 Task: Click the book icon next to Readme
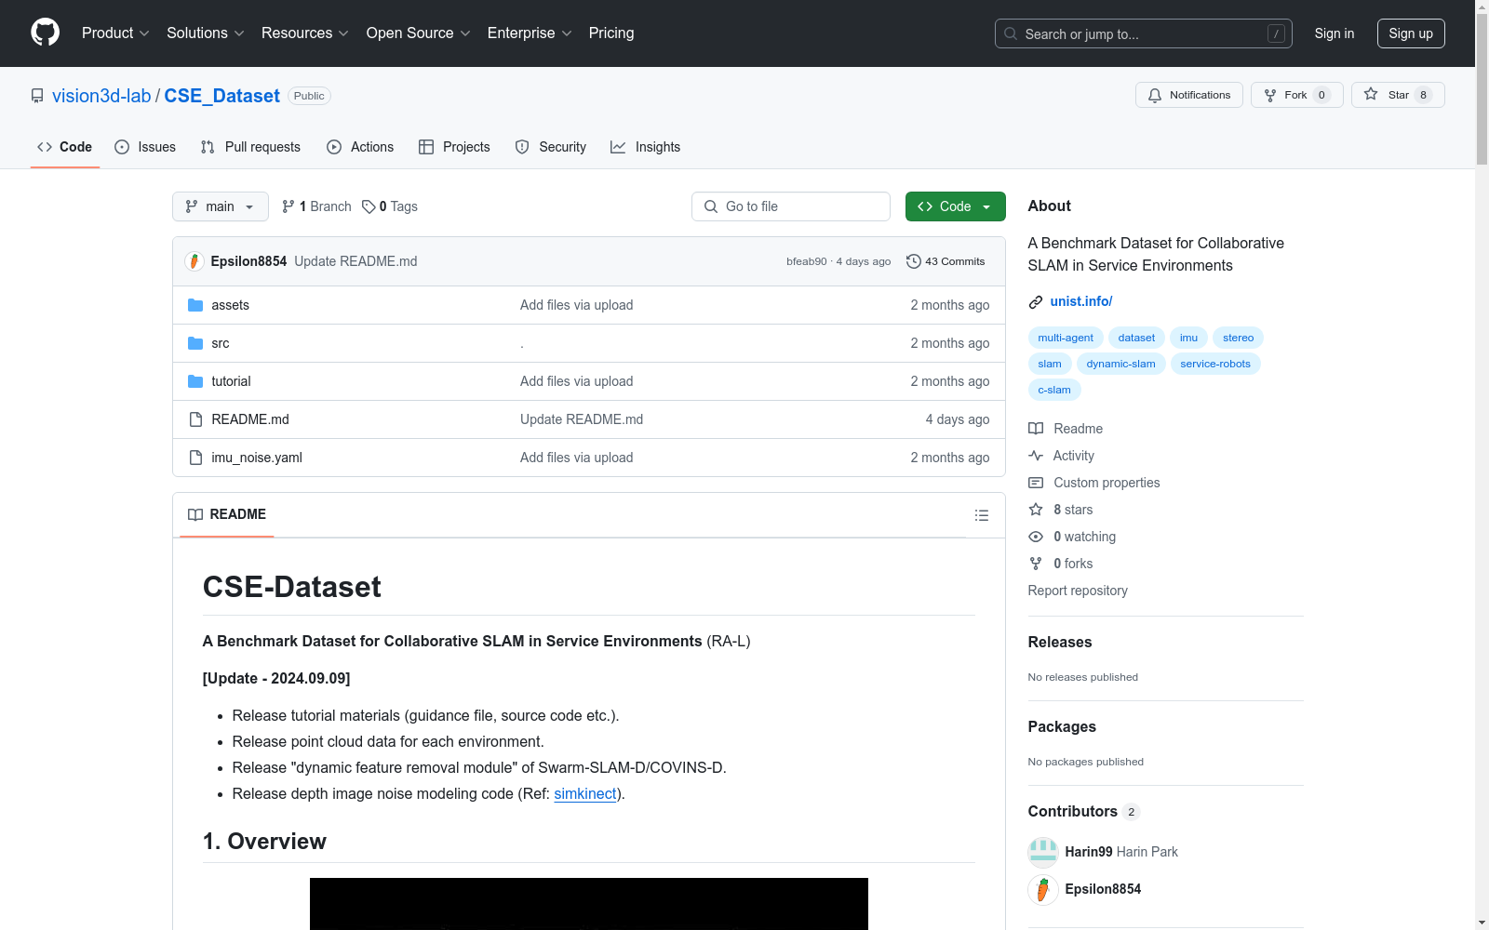click(1036, 429)
